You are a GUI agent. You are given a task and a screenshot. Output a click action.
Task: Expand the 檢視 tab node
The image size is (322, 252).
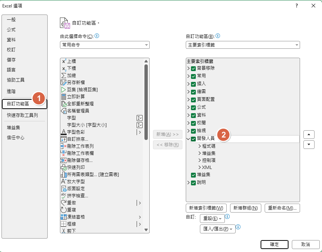(x=188, y=131)
